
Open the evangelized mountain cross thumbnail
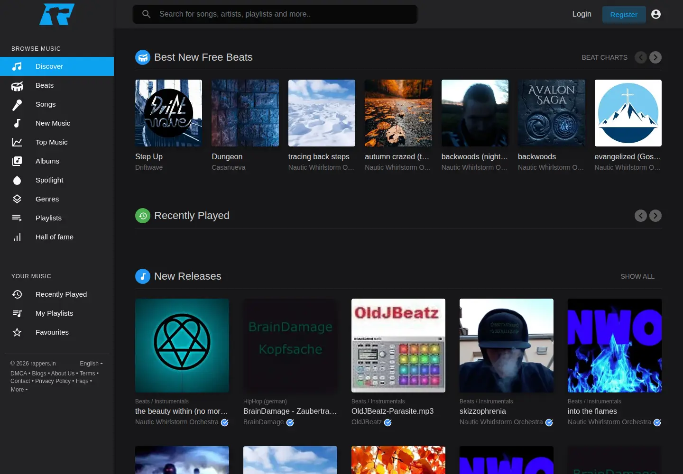pyautogui.click(x=628, y=113)
